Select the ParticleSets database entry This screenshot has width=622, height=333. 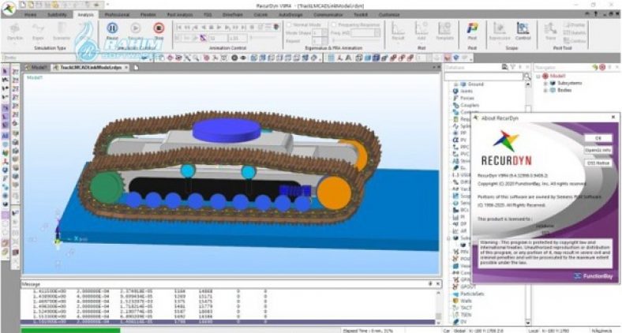[x=472, y=294]
